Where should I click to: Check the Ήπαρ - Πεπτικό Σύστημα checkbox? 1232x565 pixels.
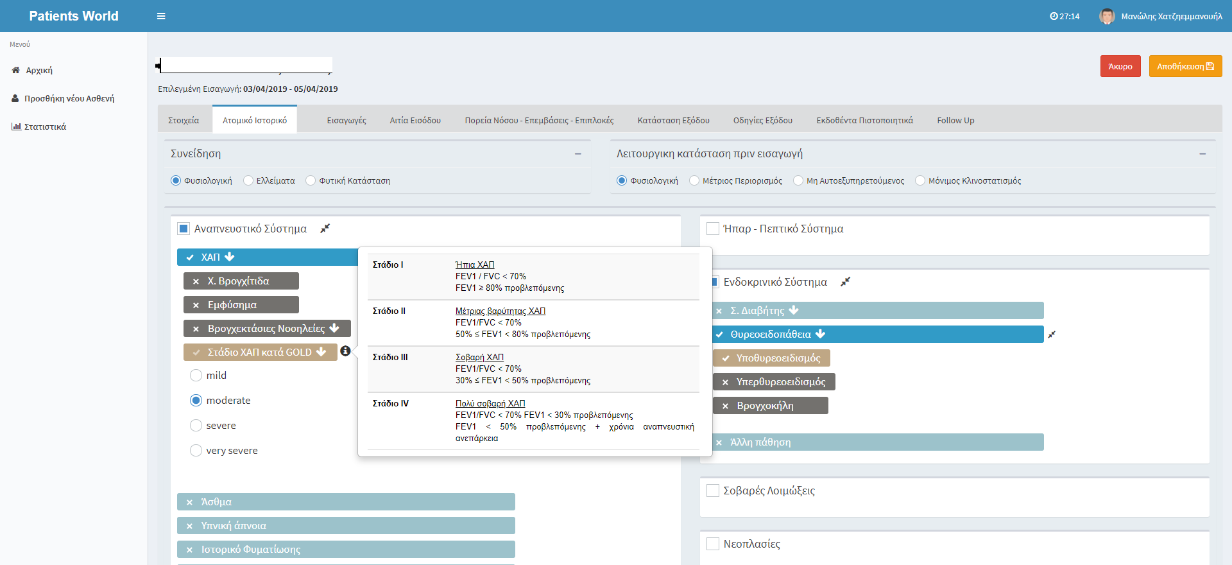pyautogui.click(x=712, y=229)
